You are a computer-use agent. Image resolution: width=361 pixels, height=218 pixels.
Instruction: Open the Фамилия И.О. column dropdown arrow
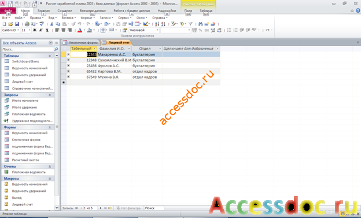(129, 49)
